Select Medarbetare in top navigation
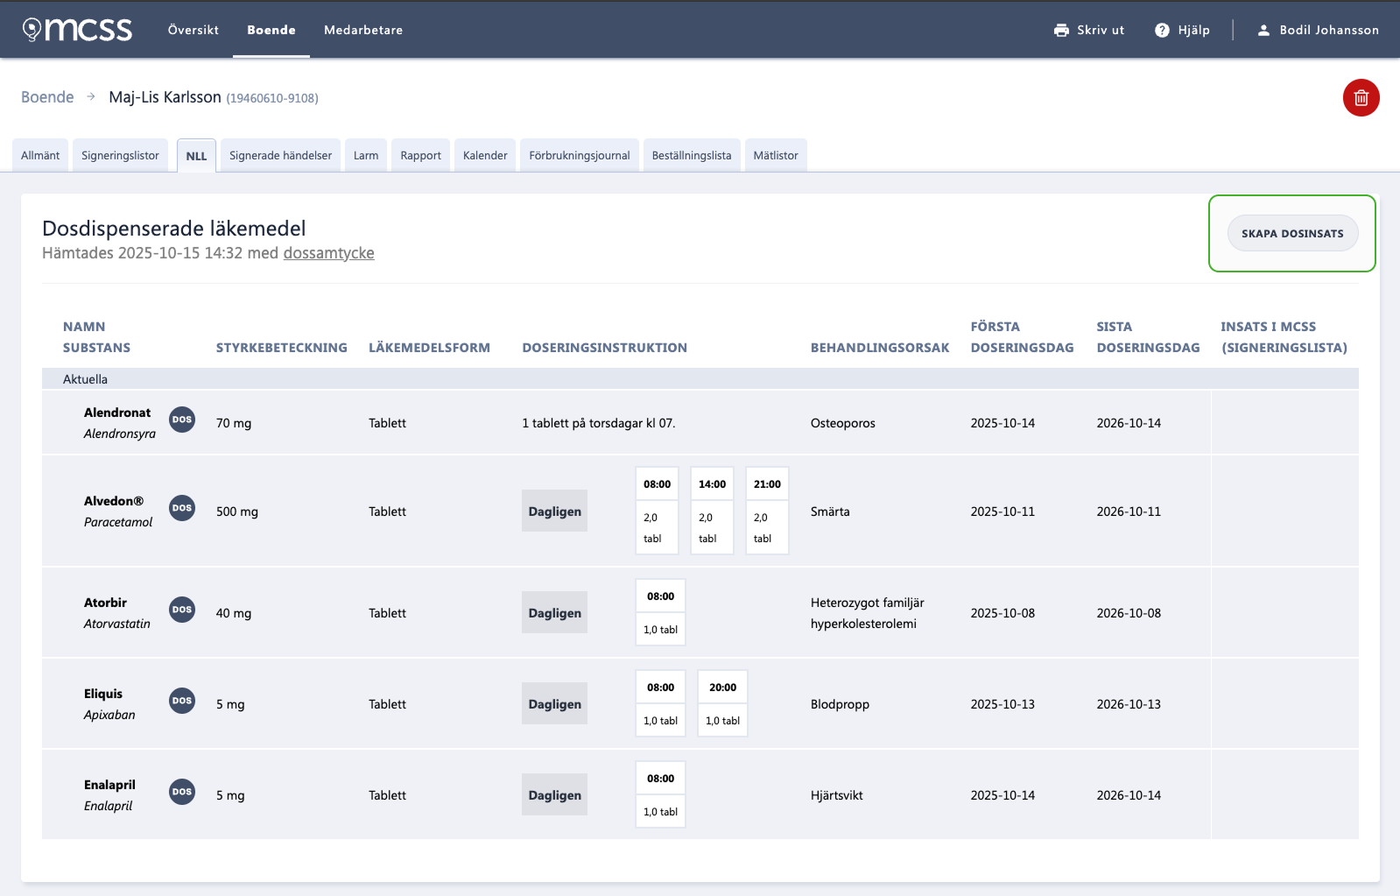Image resolution: width=1400 pixels, height=896 pixels. point(363,30)
